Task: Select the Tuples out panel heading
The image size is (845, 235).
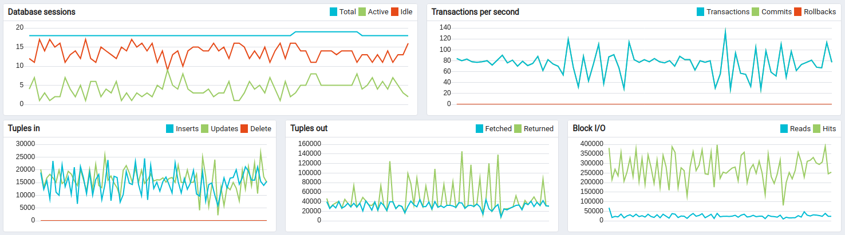Action: click(309, 128)
